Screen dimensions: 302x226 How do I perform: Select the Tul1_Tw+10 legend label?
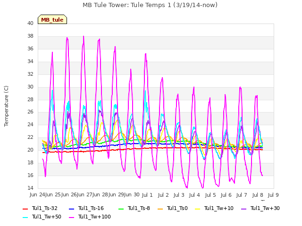click(219, 208)
